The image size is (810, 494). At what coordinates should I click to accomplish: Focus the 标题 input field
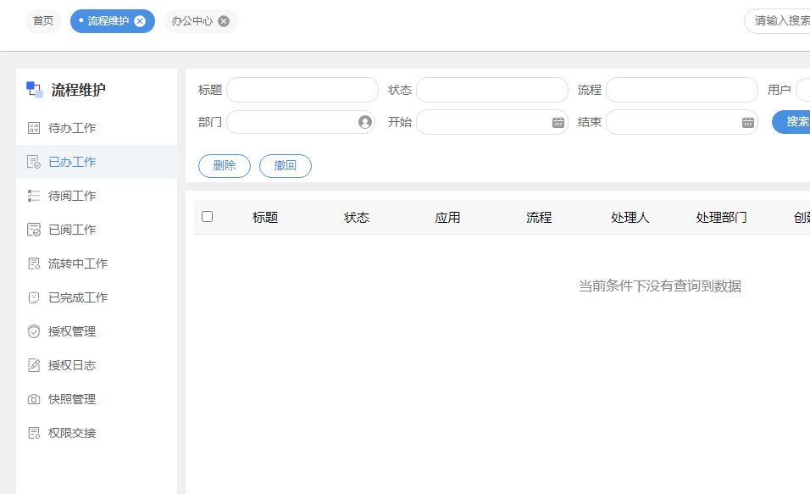click(302, 90)
